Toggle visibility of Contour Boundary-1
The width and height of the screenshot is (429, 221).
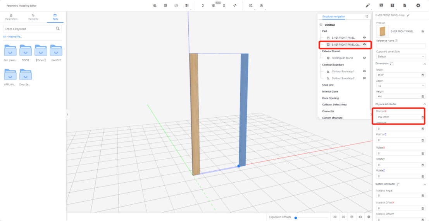coord(364,71)
